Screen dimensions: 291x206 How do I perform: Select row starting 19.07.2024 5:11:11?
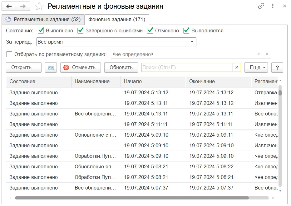point(142,124)
